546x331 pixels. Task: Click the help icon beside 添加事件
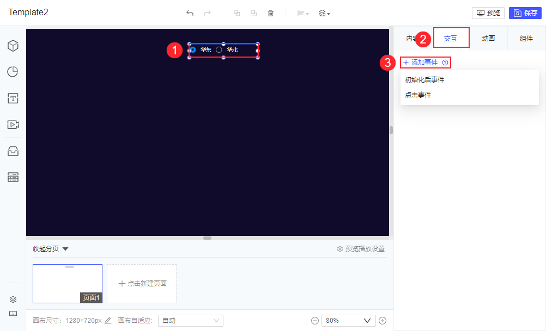point(445,63)
